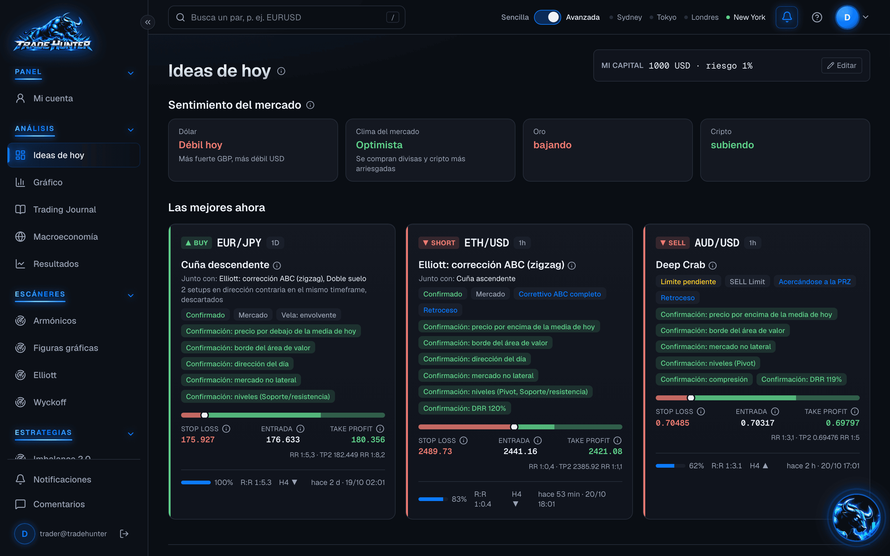Click the info icon beside the Ideas de hoy title
The width and height of the screenshot is (890, 556).
click(x=281, y=71)
